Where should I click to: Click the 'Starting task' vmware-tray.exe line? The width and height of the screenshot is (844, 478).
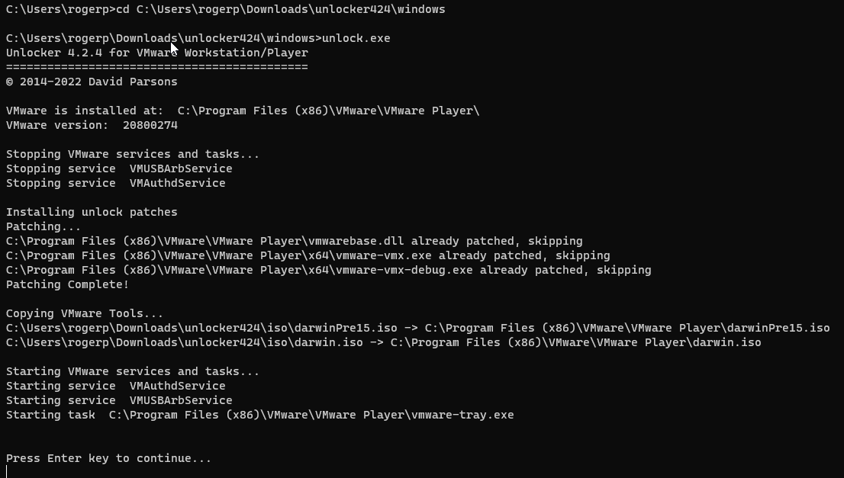(x=259, y=415)
